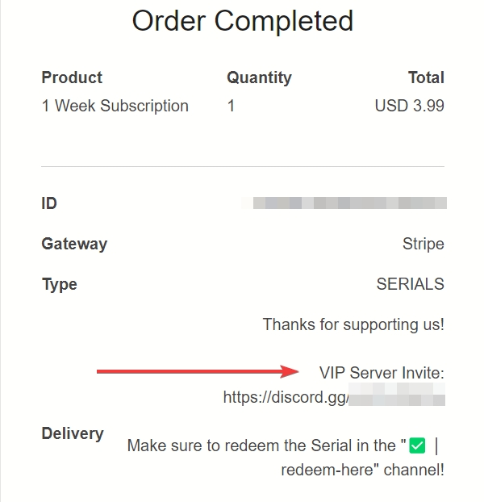This screenshot has height=502, width=484.
Task: Click the green checkmark emoji icon
Action: [417, 446]
